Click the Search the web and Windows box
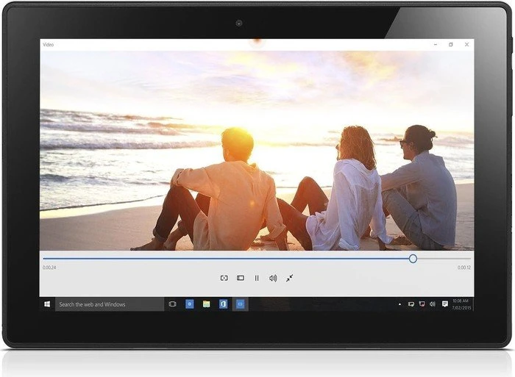515x377 pixels. click(110, 304)
